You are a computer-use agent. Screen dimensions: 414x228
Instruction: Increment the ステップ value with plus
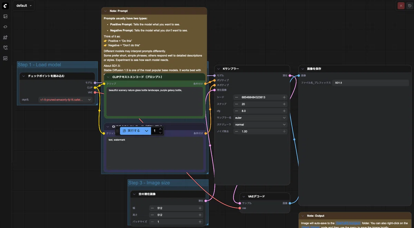pos(284,104)
